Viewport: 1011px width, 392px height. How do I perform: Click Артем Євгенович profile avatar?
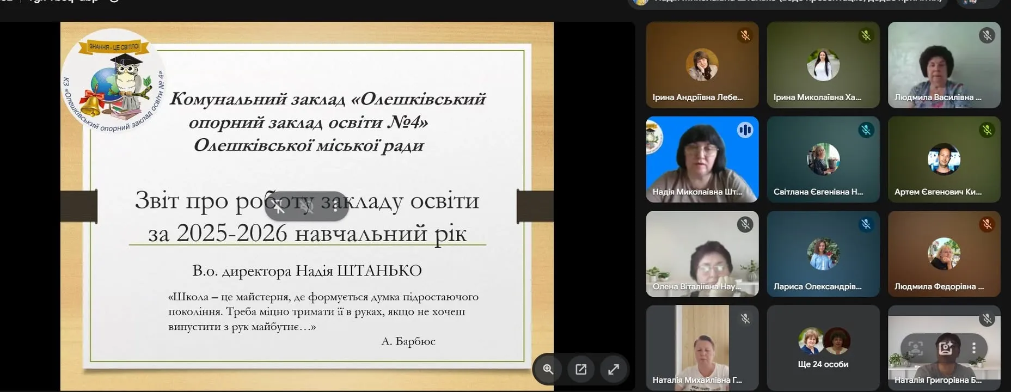(x=943, y=159)
